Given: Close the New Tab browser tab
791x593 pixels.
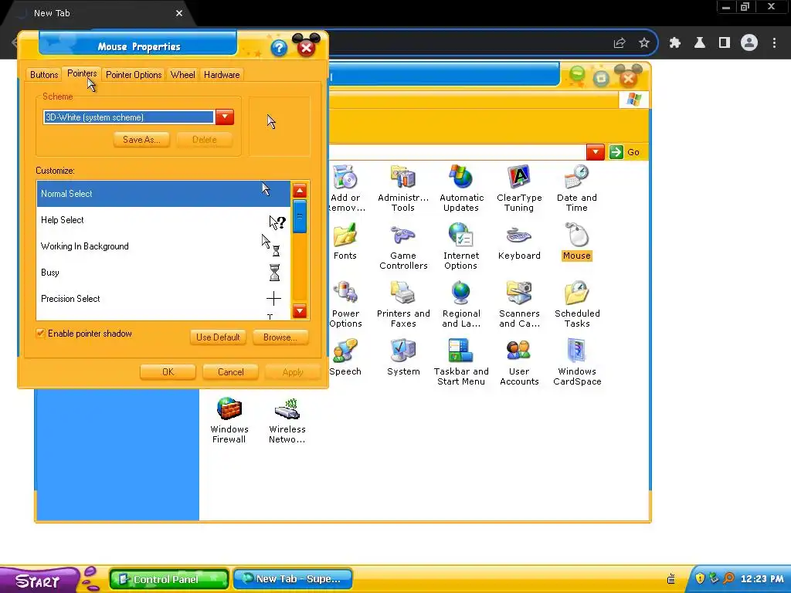Looking at the screenshot, I should (179, 13).
